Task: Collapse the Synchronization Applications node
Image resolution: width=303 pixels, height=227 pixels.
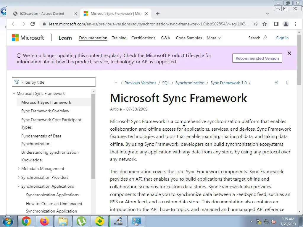Action: tap(19, 186)
